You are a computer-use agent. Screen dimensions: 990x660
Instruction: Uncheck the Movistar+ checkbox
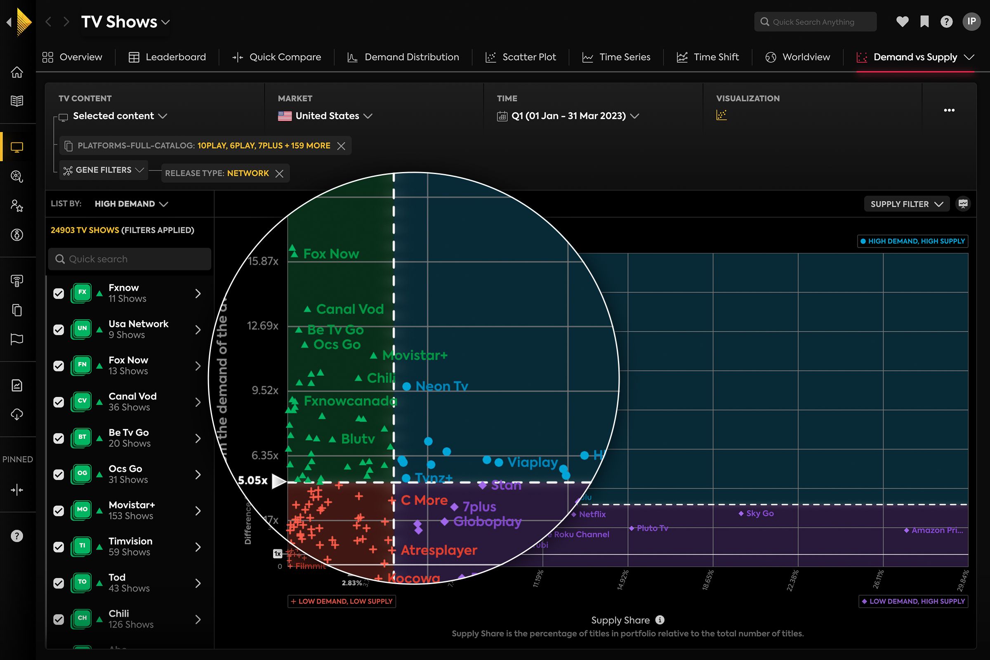[59, 511]
